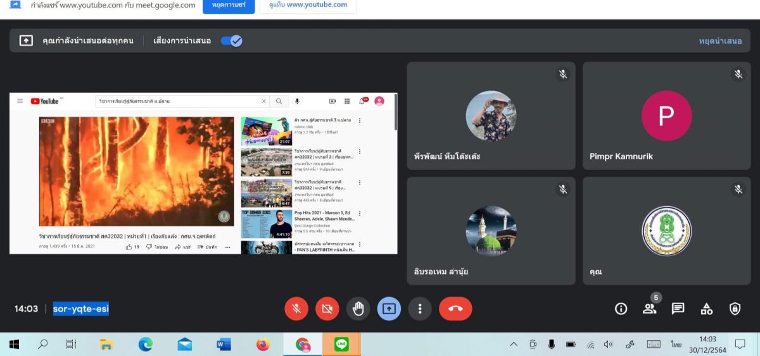The height and width of the screenshot is (356, 760).
Task: Open the chat messages panel
Action: point(678,309)
